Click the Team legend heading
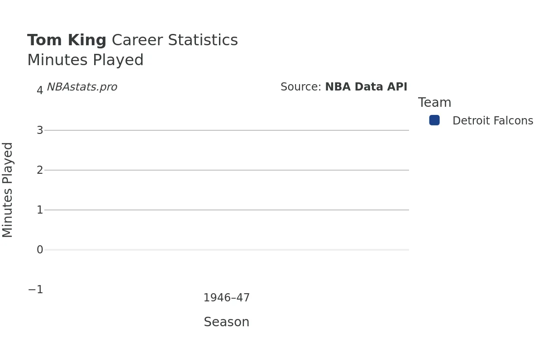 point(434,103)
